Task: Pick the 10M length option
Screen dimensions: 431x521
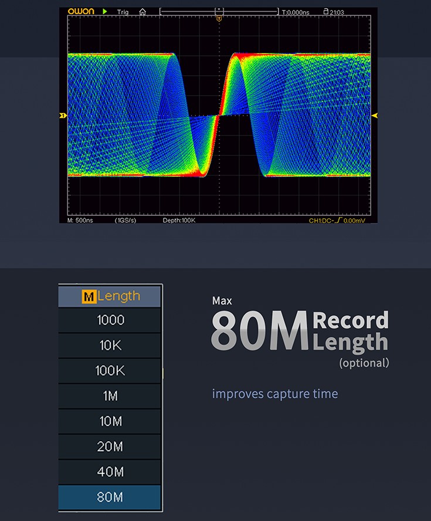Action: 110,421
